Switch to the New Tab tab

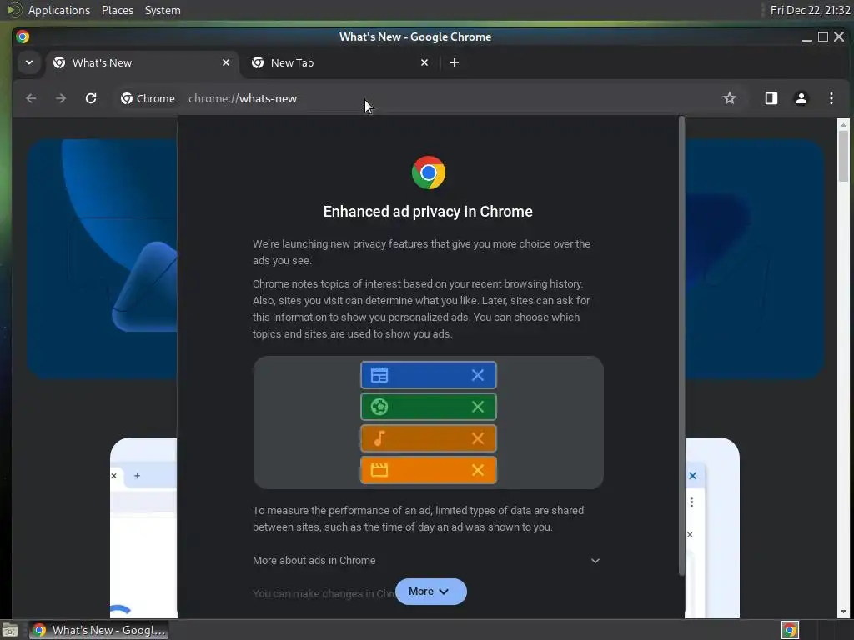point(340,62)
